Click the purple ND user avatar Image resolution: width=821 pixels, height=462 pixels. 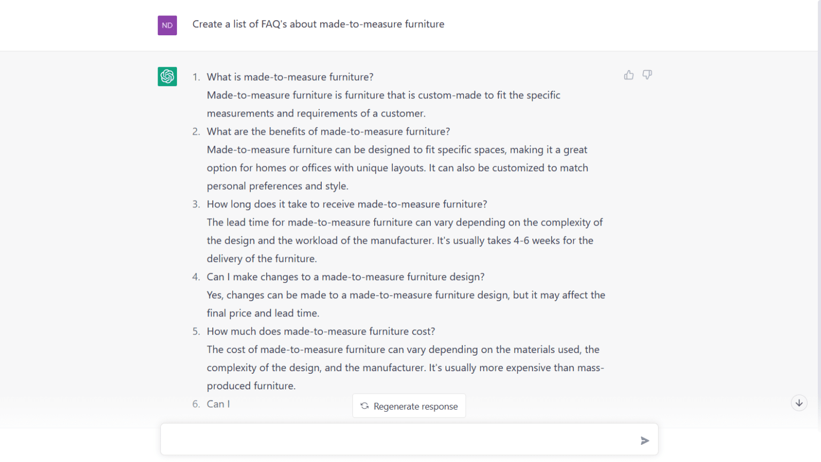167,25
